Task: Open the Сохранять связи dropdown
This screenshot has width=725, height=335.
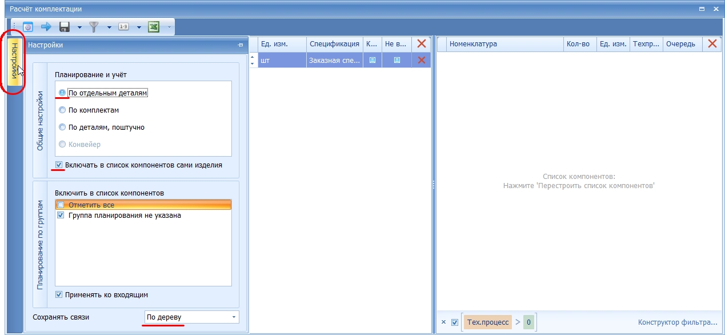Action: pos(191,317)
